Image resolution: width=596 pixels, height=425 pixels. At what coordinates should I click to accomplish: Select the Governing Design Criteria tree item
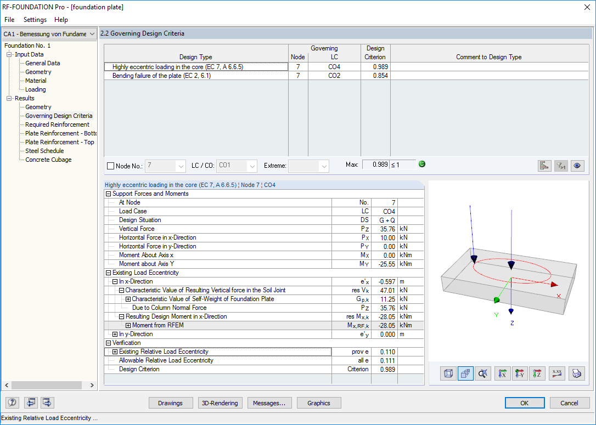click(58, 116)
